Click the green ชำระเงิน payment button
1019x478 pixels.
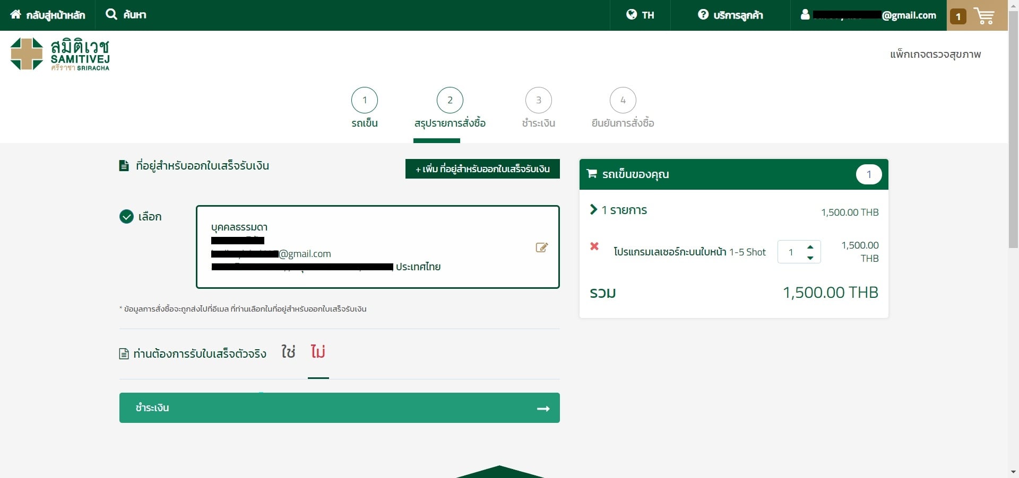click(x=339, y=408)
